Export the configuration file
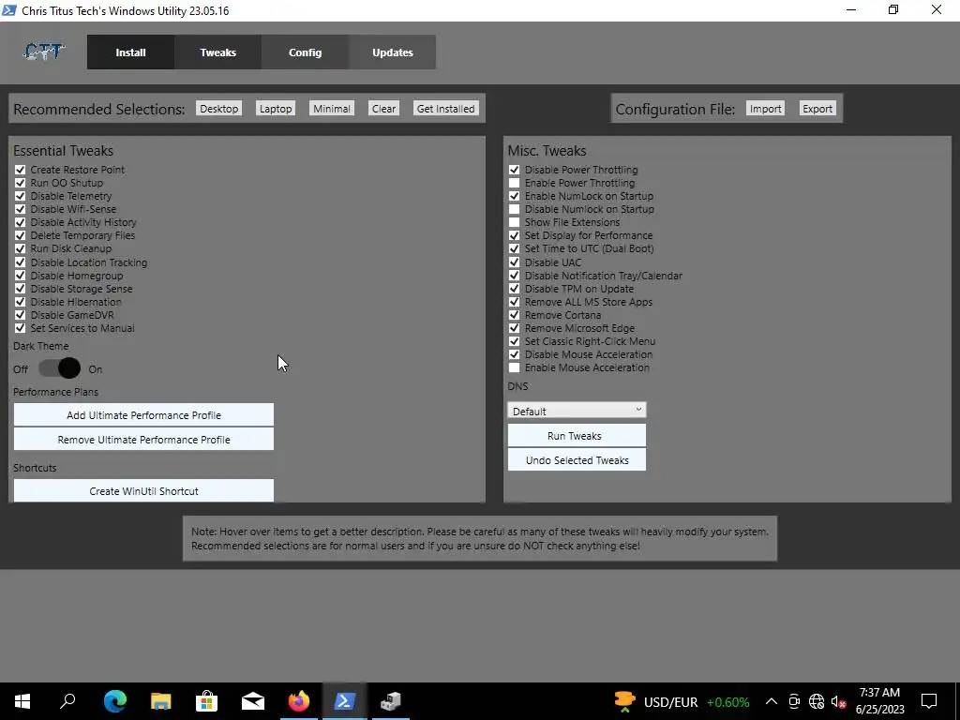 817,109
